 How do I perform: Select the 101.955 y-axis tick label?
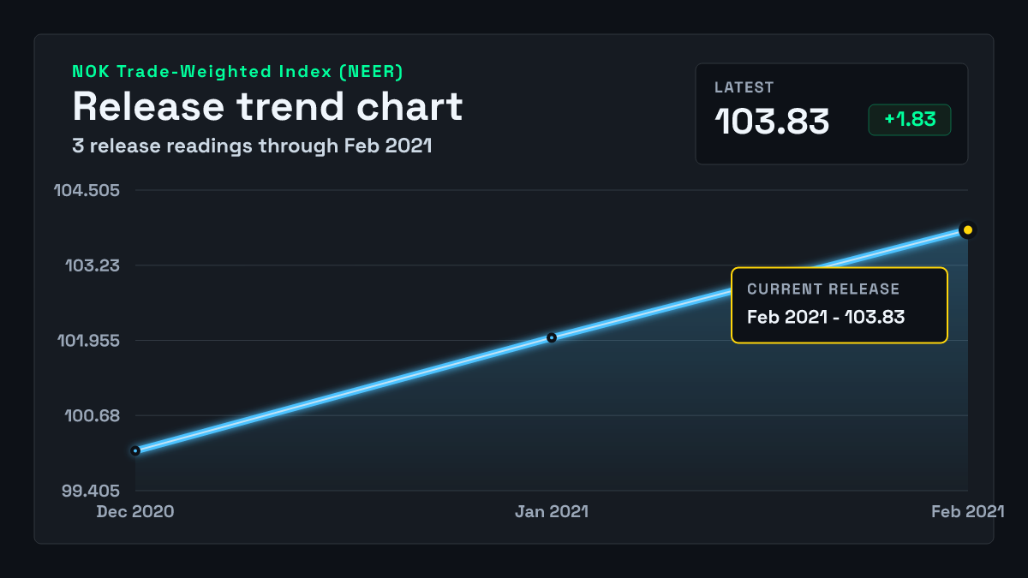pyautogui.click(x=89, y=341)
